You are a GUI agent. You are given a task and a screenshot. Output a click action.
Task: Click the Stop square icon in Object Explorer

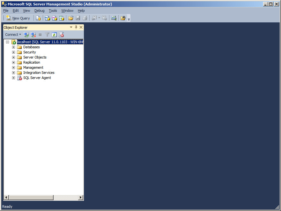[x=40, y=35]
